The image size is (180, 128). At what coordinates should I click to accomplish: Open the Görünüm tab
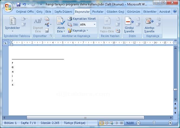133,12
